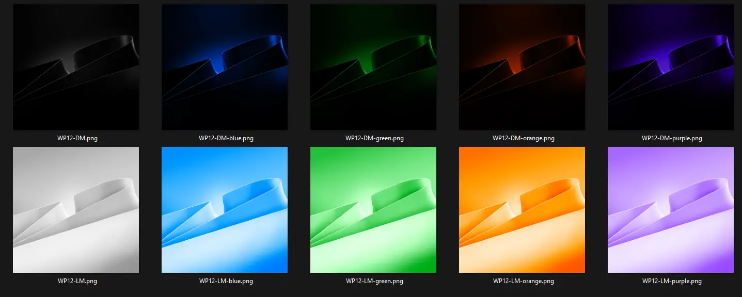
Task: Select the WP12-DM.png dark gray thumbnail
Action: pos(76,67)
